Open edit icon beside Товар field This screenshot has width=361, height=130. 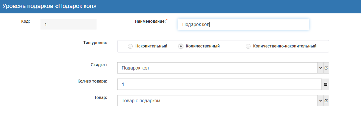(326, 101)
